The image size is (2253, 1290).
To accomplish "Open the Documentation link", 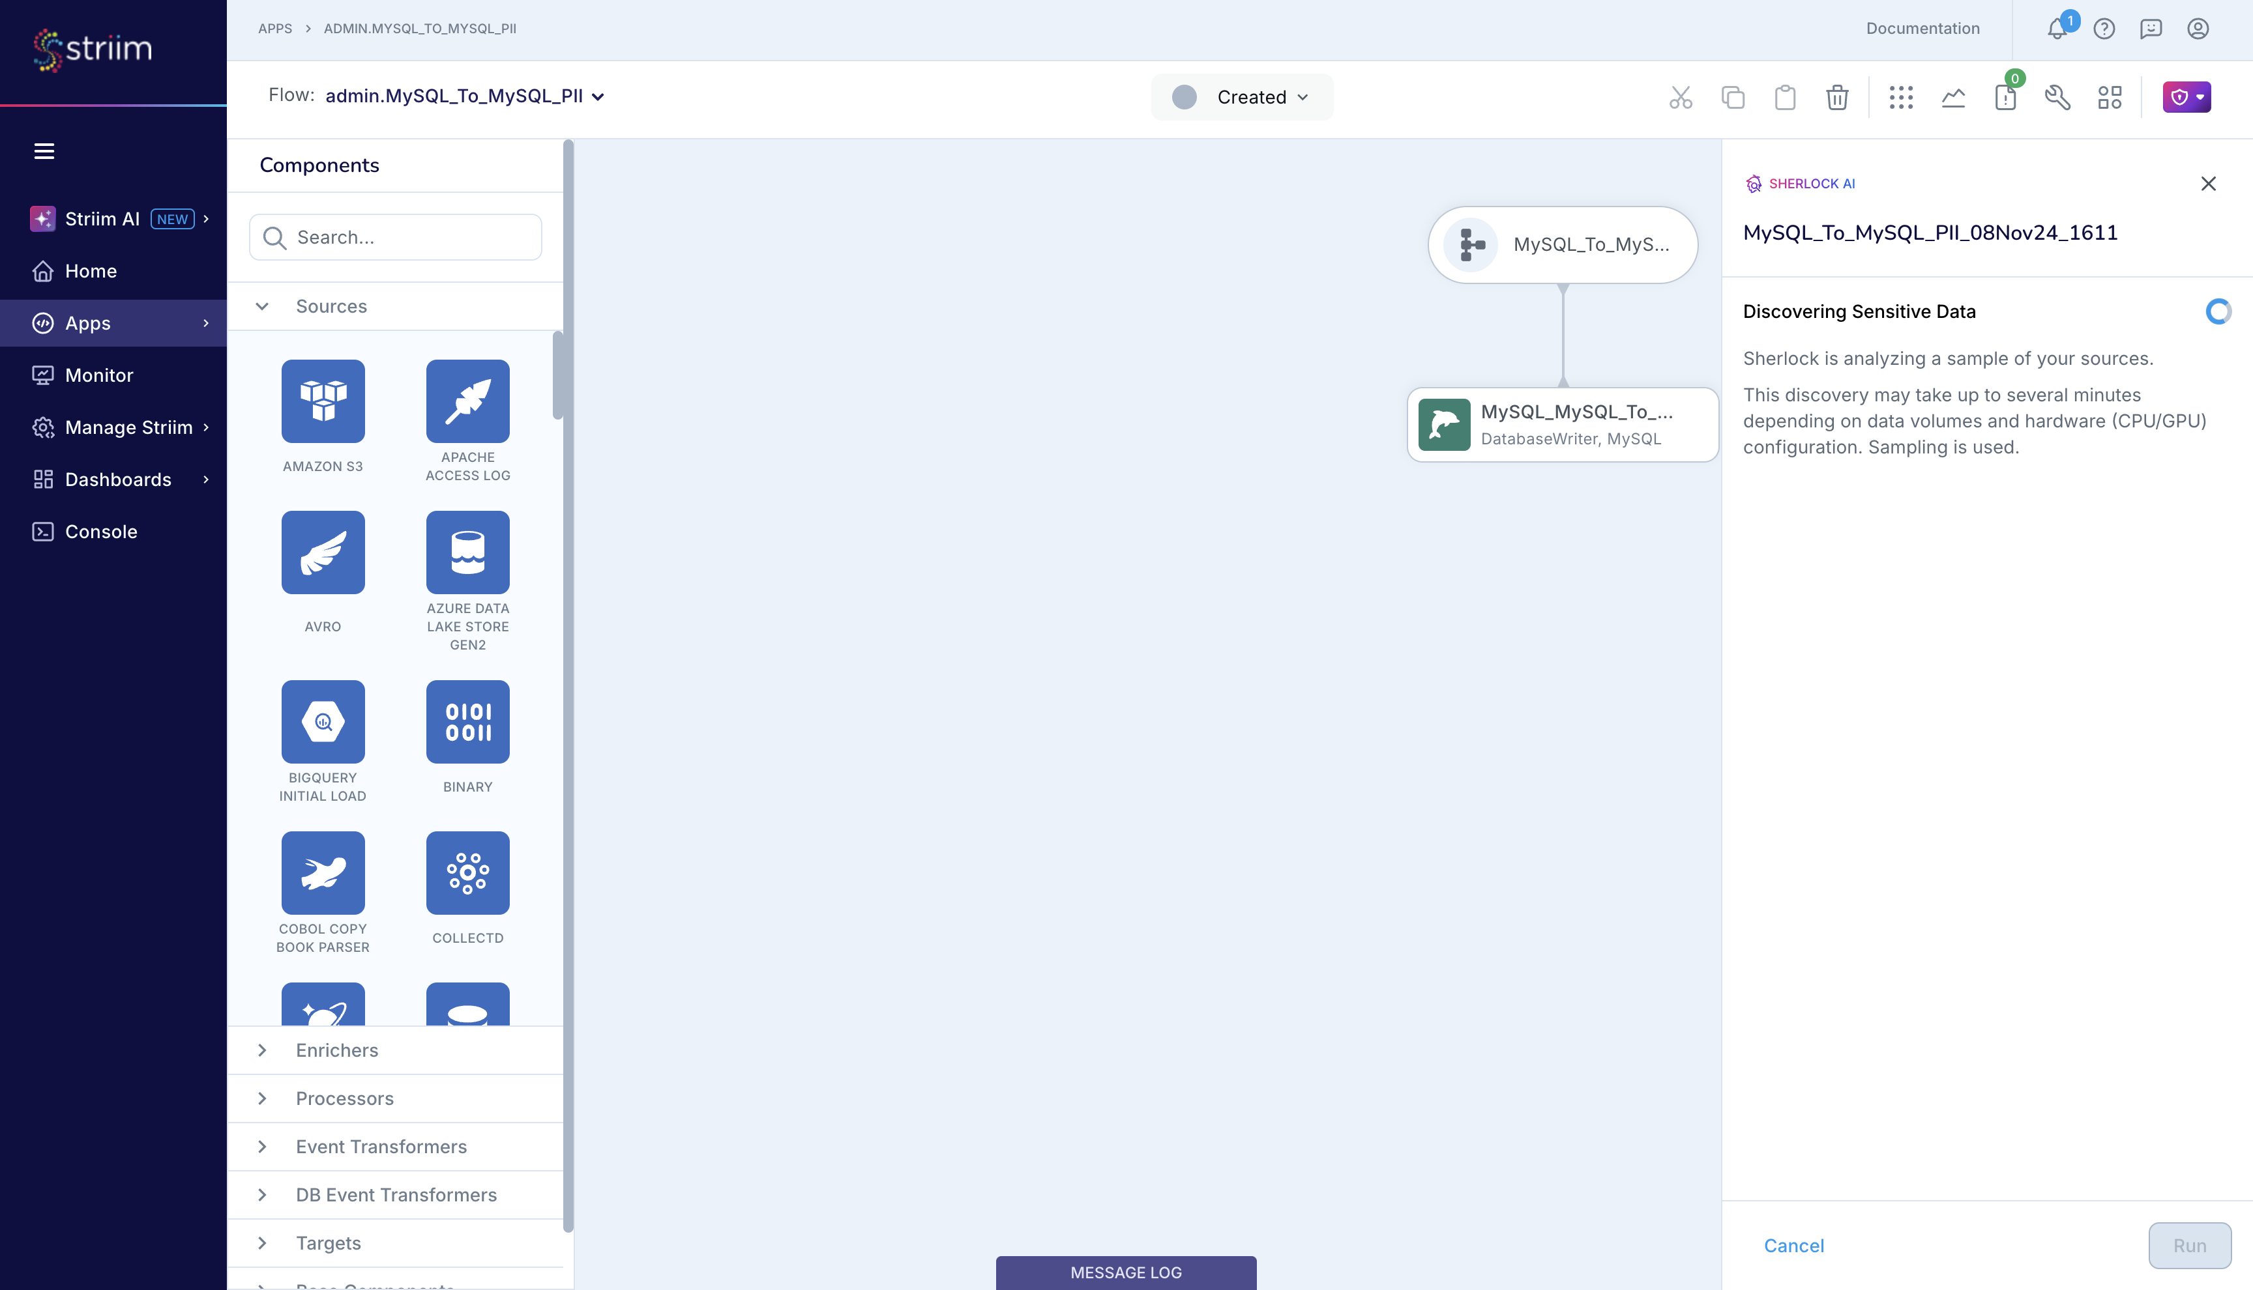I will click(x=1922, y=29).
